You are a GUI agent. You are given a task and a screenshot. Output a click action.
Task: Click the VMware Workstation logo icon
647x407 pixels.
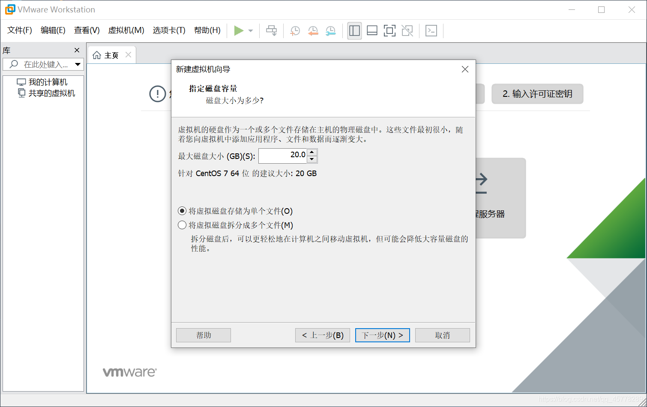click(x=10, y=9)
